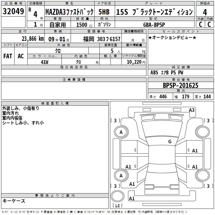This screenshot has height=215, width=215.
Task: Click the G mark on the windshield
Action: pos(170,141)
